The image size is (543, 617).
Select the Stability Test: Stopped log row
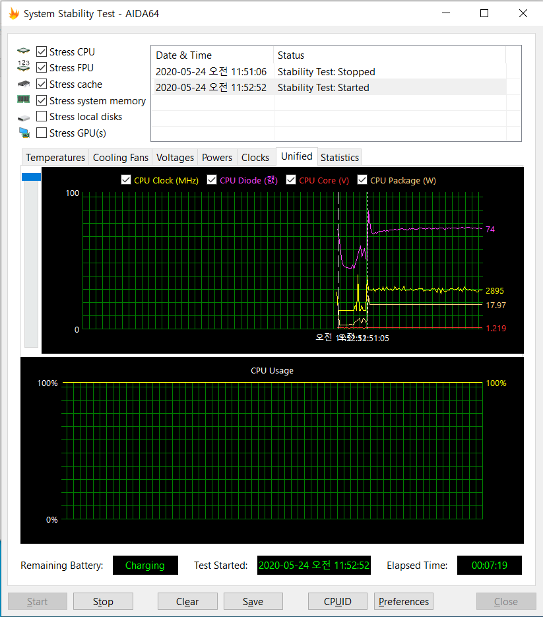(x=329, y=72)
